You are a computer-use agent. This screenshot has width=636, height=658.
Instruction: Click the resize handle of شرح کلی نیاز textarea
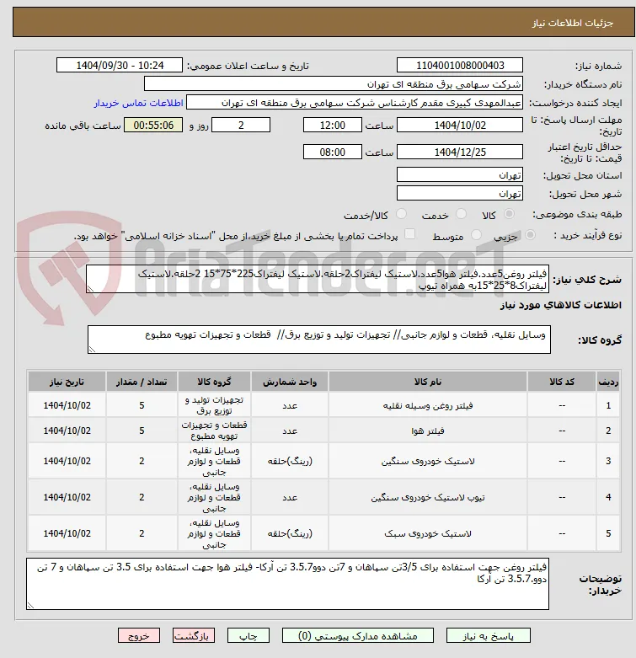point(91,289)
